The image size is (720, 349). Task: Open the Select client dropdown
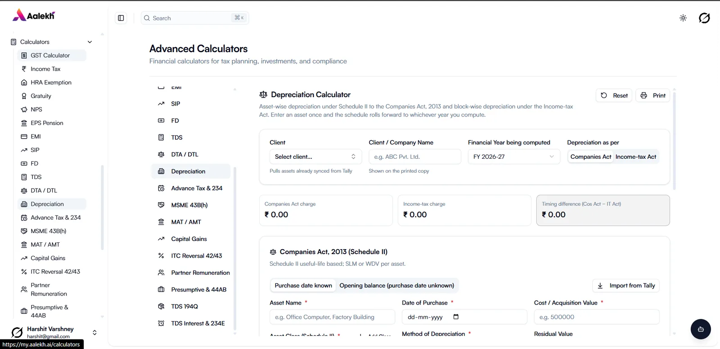pos(315,157)
